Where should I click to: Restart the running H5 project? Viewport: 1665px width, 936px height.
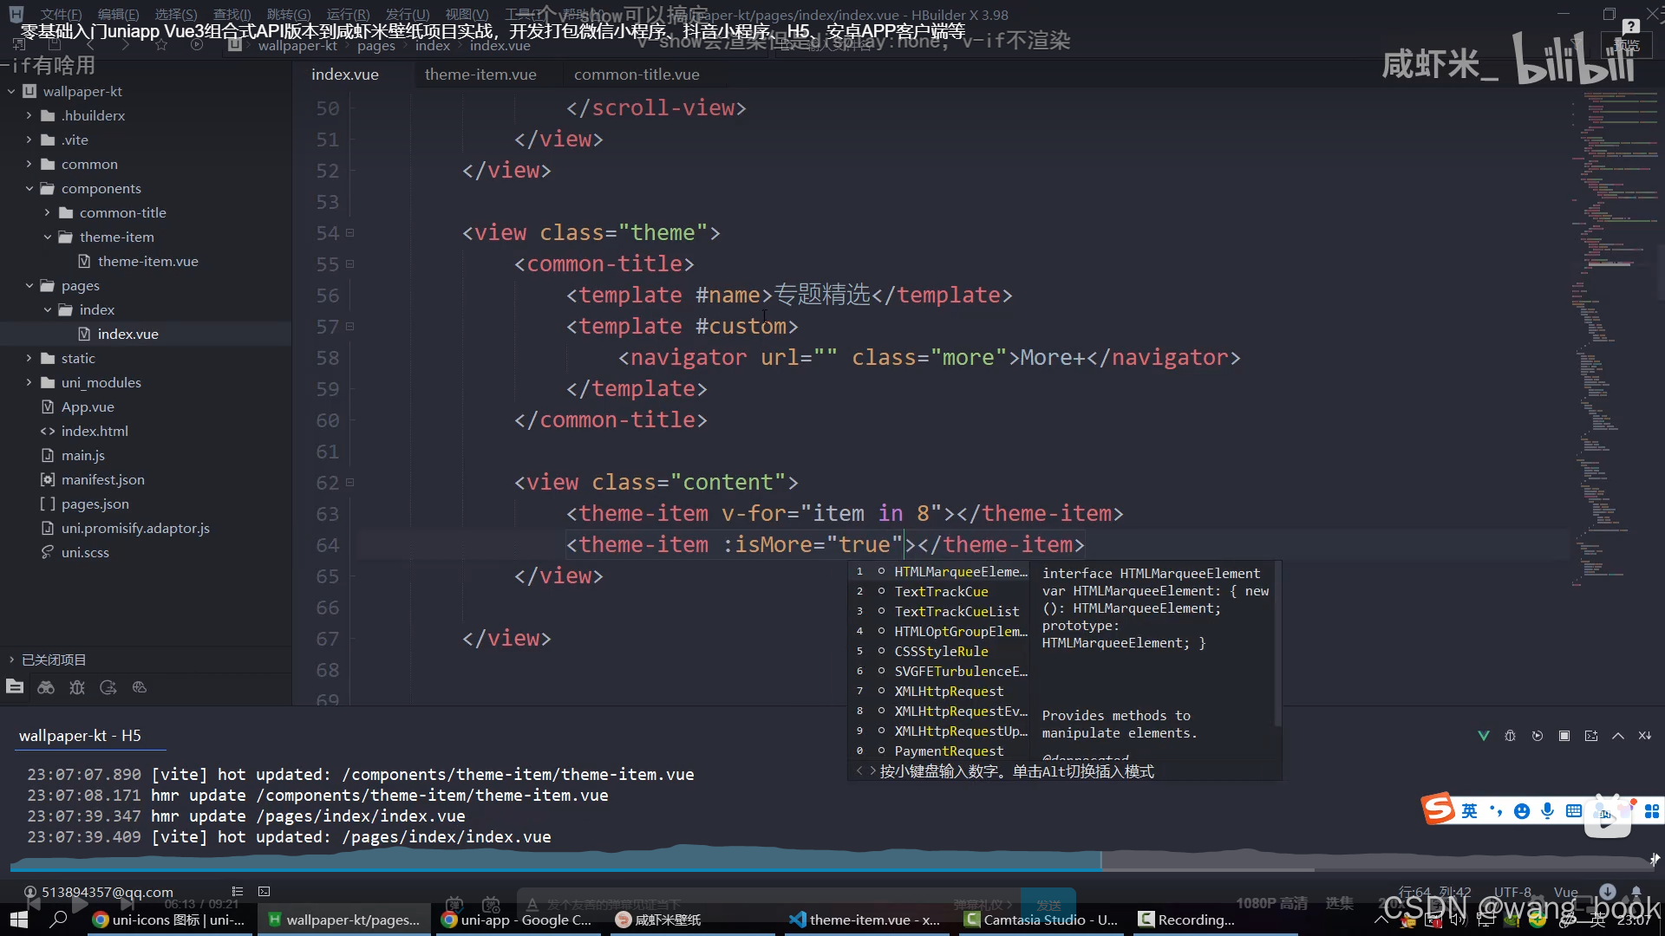coord(1538,736)
